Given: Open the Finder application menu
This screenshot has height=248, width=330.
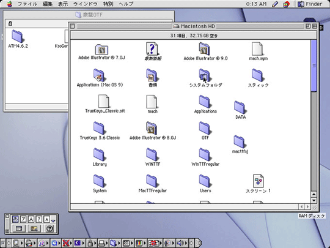Looking at the screenshot, I should coord(310,4).
